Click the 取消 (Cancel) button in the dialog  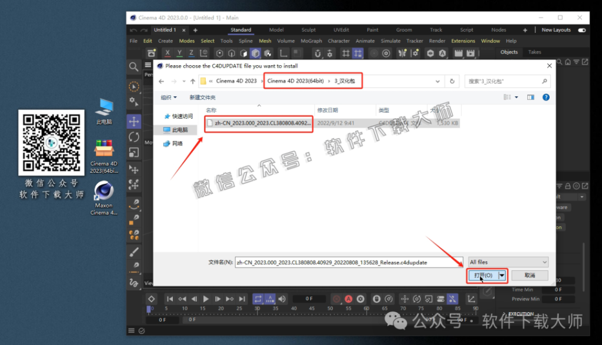click(529, 275)
